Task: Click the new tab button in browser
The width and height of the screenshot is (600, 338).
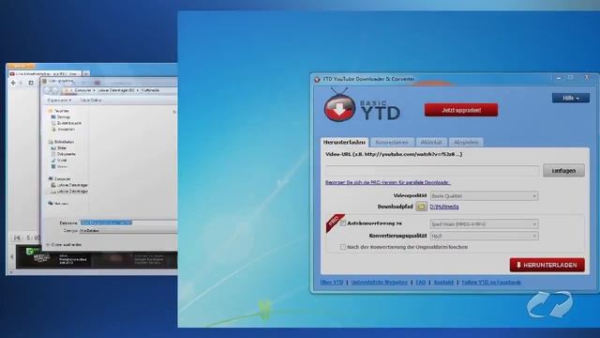Action: pyautogui.click(x=86, y=73)
